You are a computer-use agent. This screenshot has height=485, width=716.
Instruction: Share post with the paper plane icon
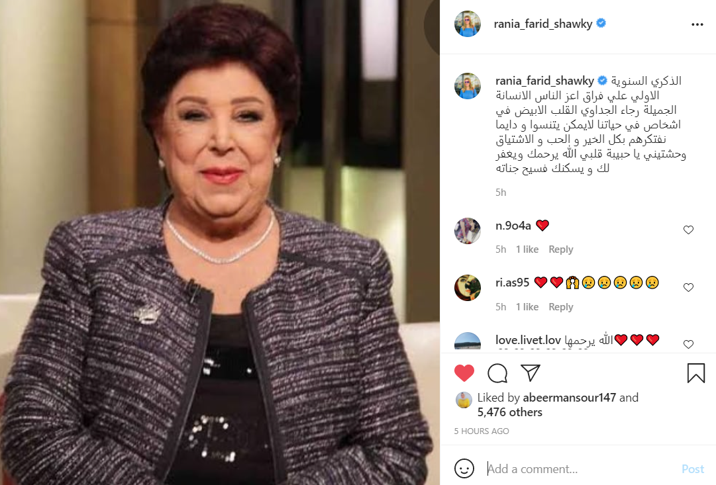coord(531,373)
